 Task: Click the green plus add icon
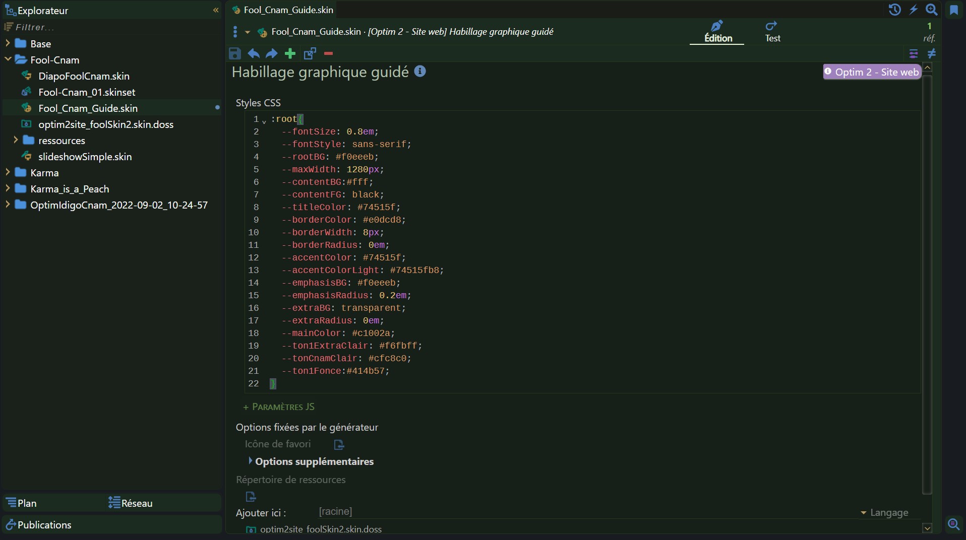(290, 53)
